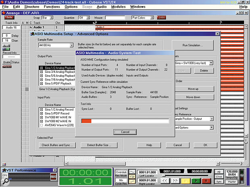Toggle the Mono button in Track Info
Screen dimensions: 250x187
point(7,67)
